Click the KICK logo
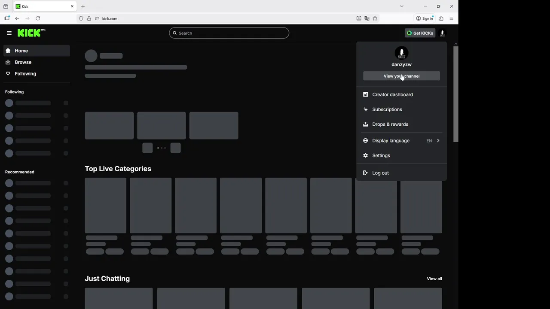 [31, 33]
